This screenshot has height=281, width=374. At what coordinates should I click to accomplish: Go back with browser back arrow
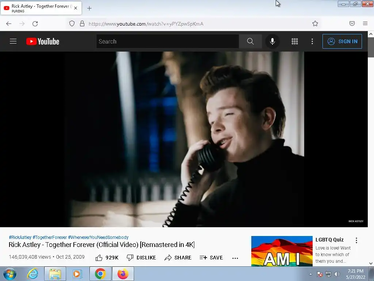pyautogui.click(x=9, y=24)
